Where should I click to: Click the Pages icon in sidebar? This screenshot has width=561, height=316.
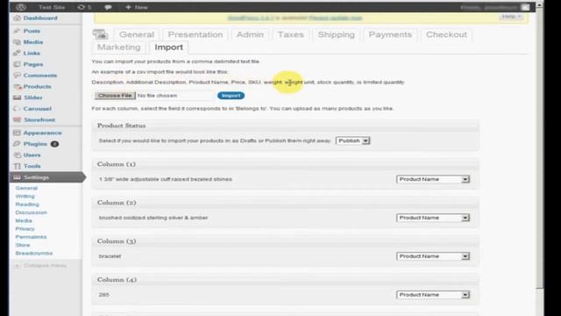17,64
